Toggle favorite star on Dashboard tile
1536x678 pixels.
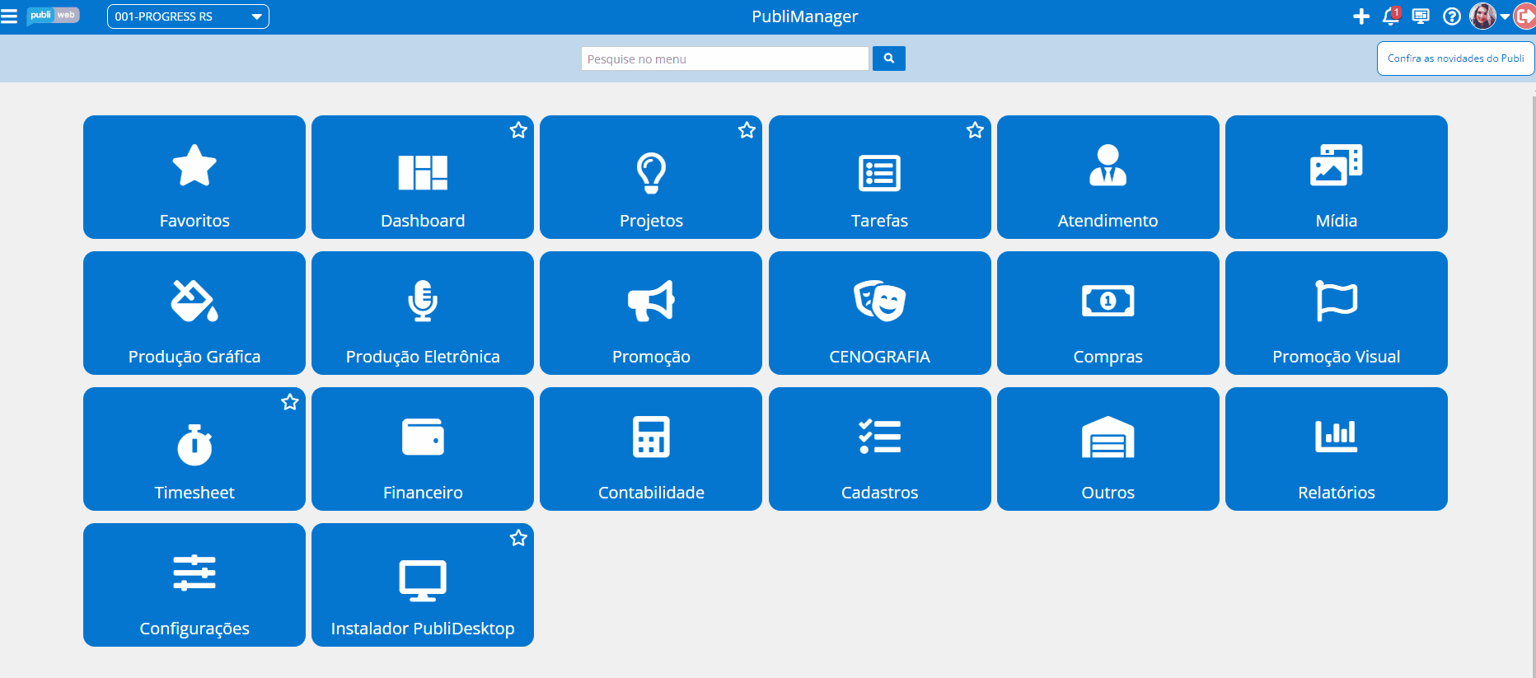coord(518,130)
